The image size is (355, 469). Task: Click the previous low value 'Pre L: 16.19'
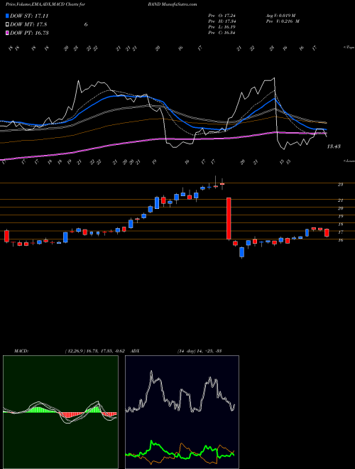[x=222, y=27]
